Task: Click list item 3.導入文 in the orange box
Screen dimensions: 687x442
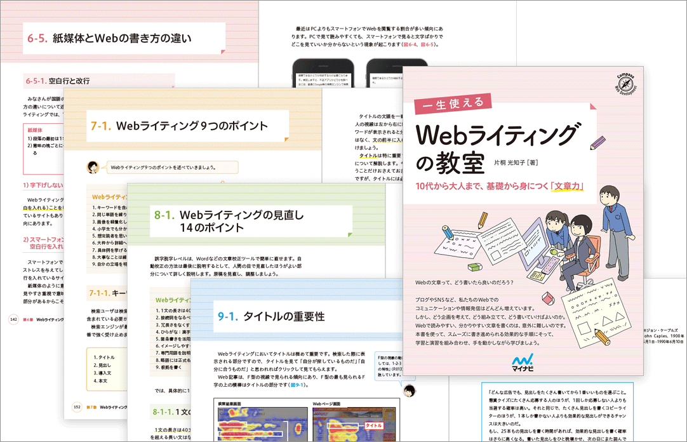Action: coord(102,373)
